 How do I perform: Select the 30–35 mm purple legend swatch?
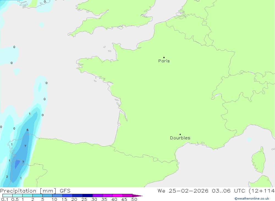tap(98, 196)
